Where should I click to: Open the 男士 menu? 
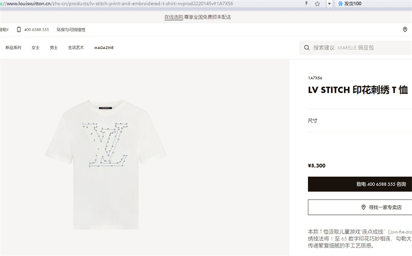(x=53, y=48)
